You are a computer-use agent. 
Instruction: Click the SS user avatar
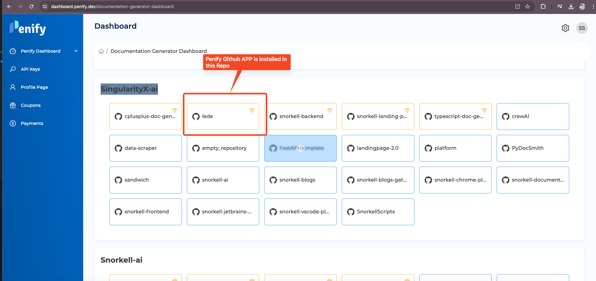[582, 28]
